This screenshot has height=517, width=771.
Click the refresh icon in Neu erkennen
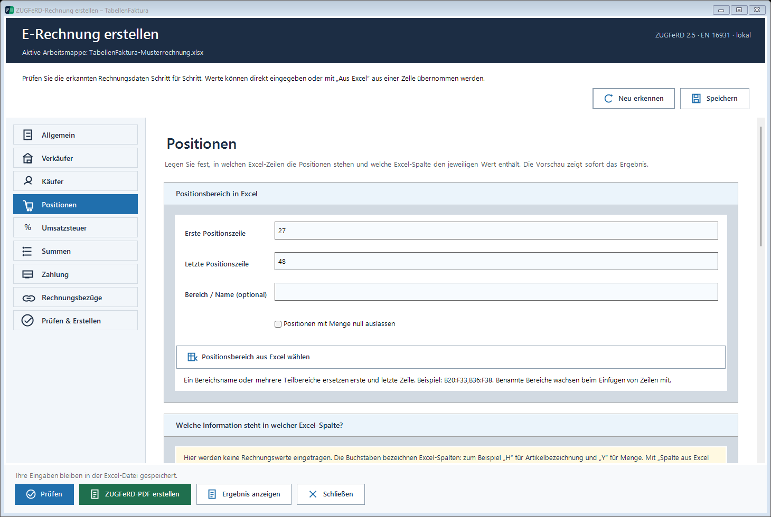[608, 99]
